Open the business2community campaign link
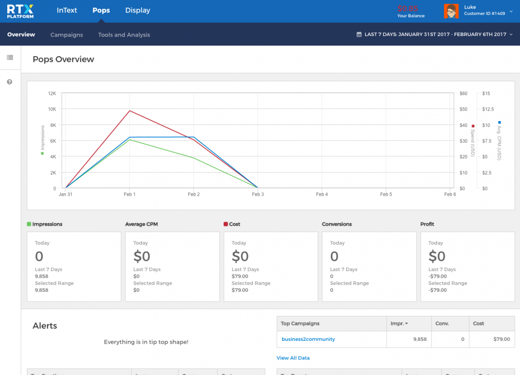 pyautogui.click(x=308, y=339)
